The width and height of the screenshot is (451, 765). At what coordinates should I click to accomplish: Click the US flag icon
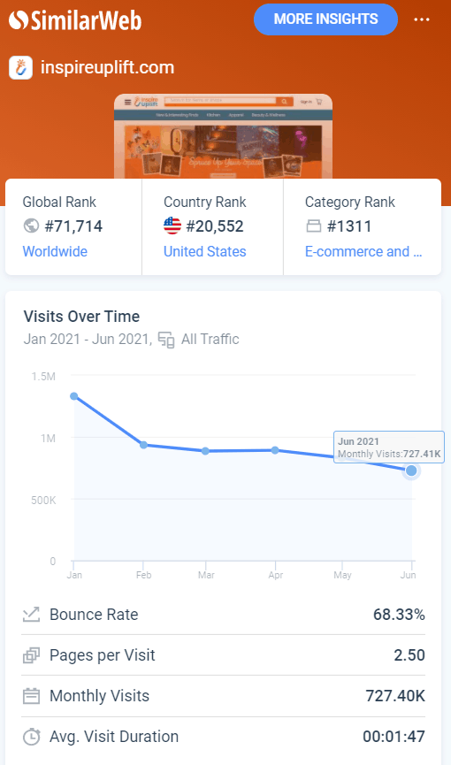point(172,226)
